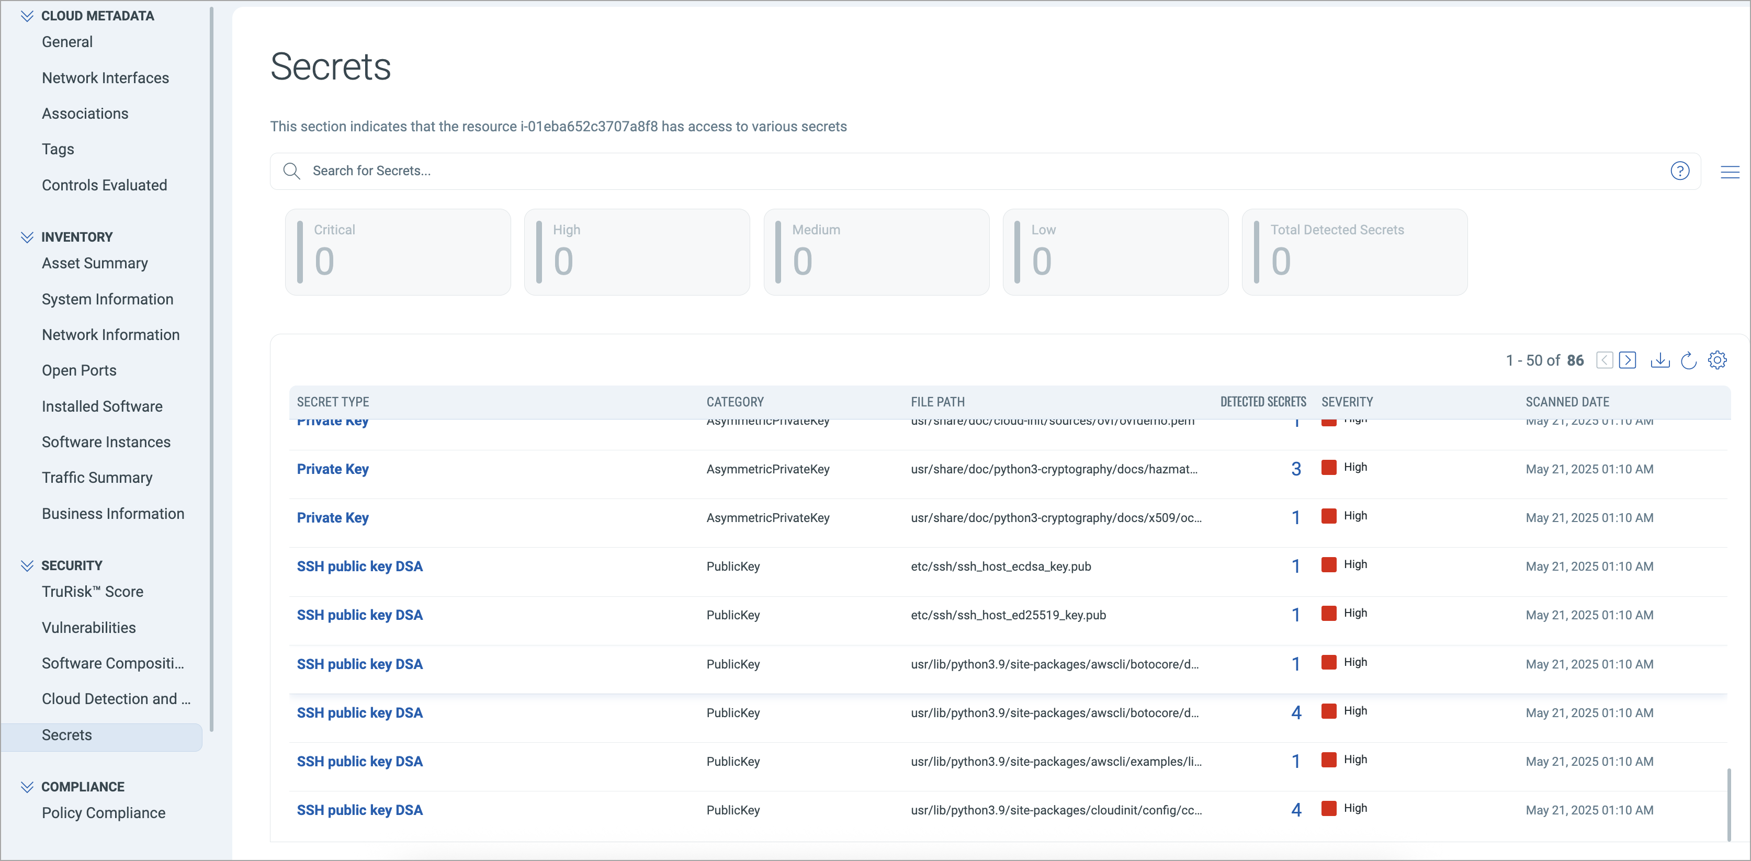Open the SSH public key DSA link for ssh_host_ecdsa_key.pub
The width and height of the screenshot is (1751, 861).
point(359,566)
